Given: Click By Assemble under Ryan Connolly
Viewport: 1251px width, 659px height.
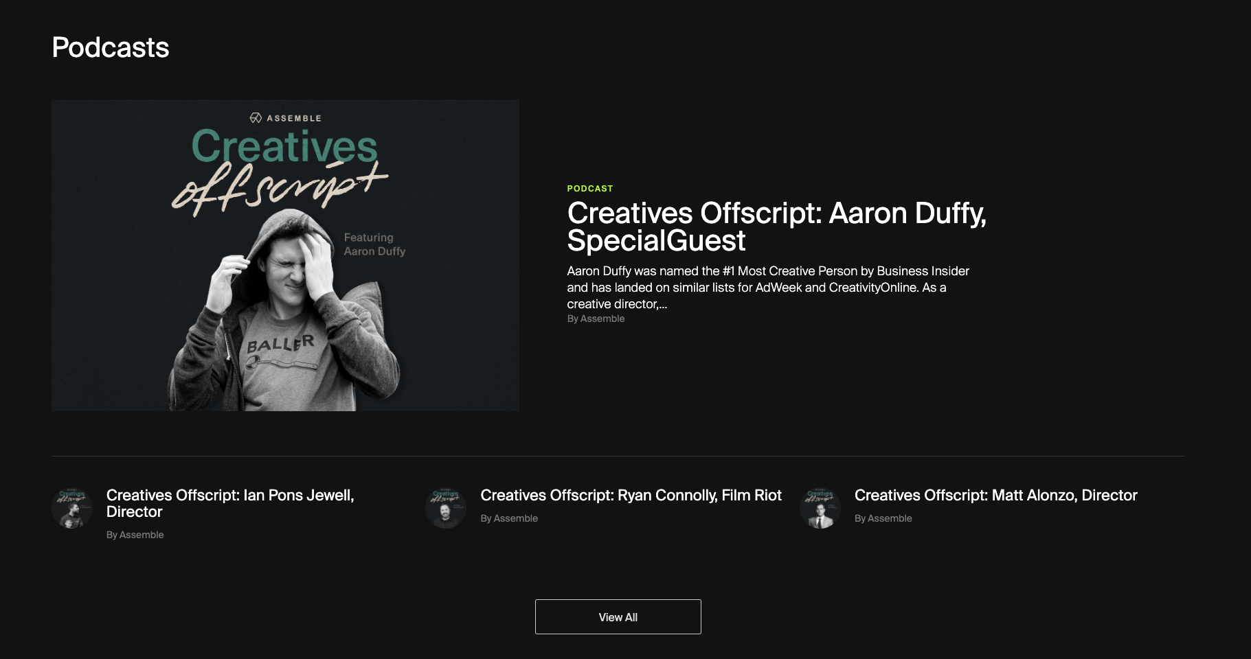Looking at the screenshot, I should pos(509,518).
